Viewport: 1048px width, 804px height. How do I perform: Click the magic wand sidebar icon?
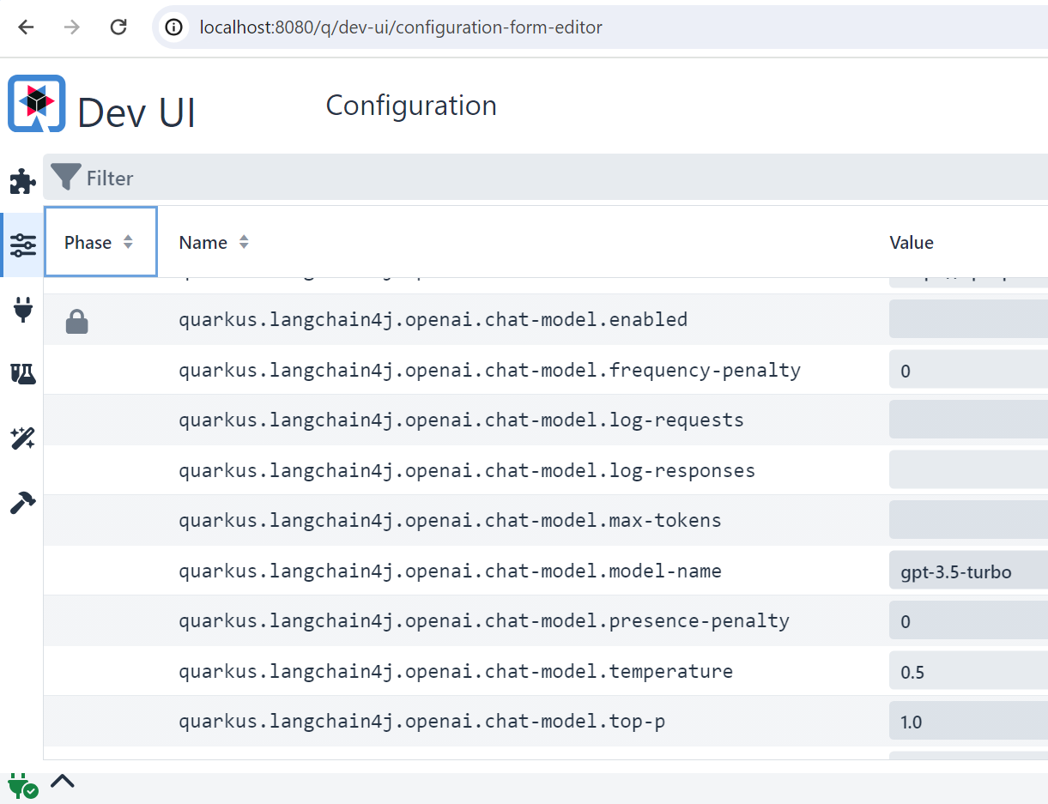tap(22, 439)
